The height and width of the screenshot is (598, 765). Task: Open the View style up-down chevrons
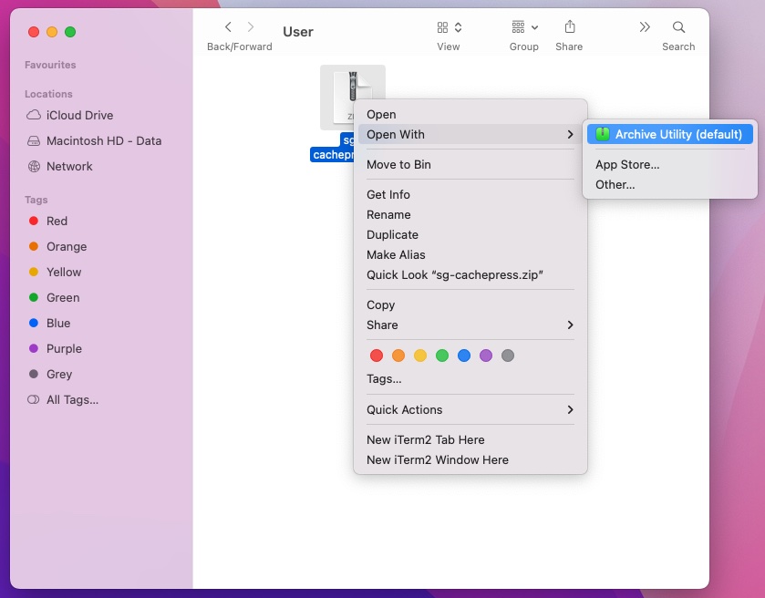[458, 27]
